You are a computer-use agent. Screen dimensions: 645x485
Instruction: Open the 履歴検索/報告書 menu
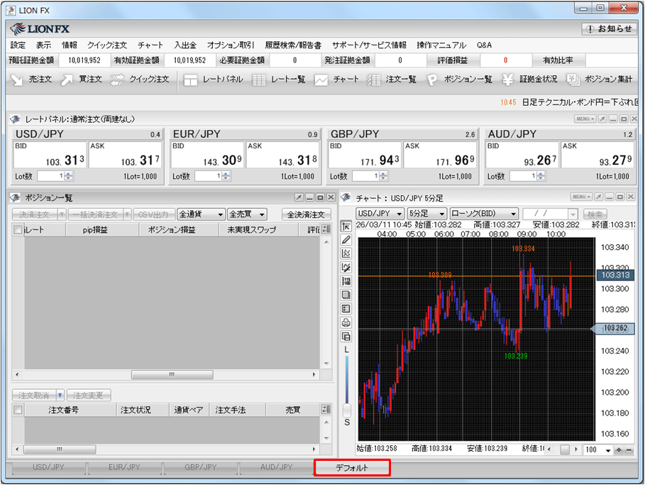coord(293,45)
